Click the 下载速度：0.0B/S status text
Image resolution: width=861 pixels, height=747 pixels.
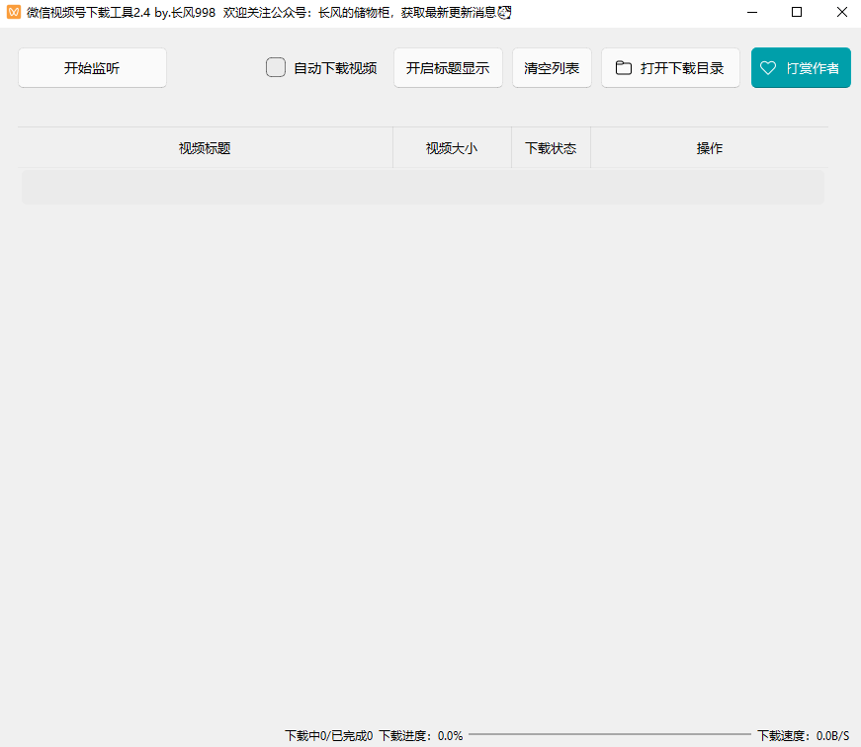pyautogui.click(x=804, y=735)
